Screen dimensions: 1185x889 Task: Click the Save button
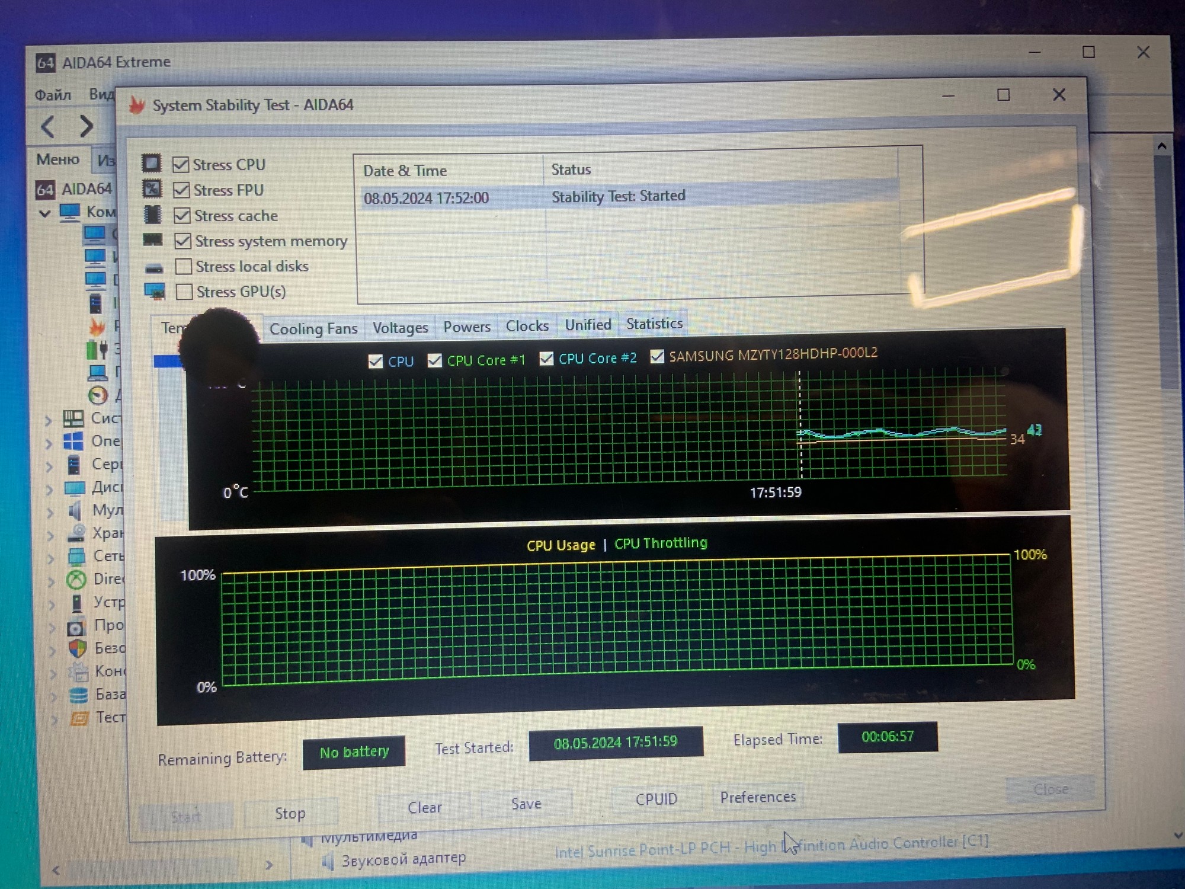(526, 804)
